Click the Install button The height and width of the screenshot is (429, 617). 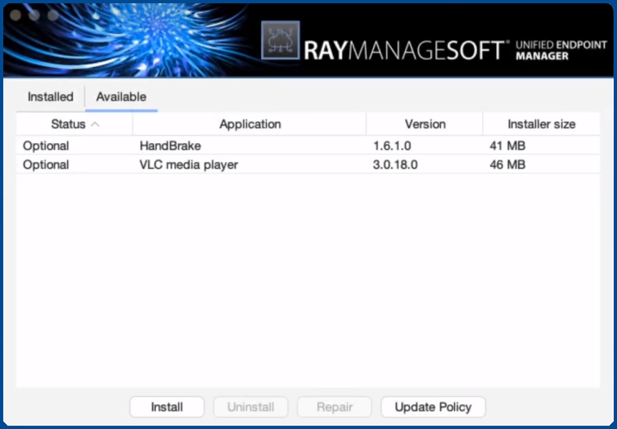[x=167, y=407]
